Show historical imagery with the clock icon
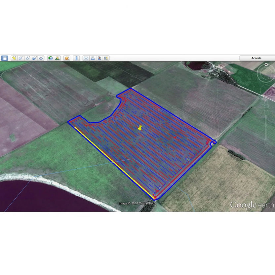This screenshot has width=275, height=275. [x=51, y=58]
